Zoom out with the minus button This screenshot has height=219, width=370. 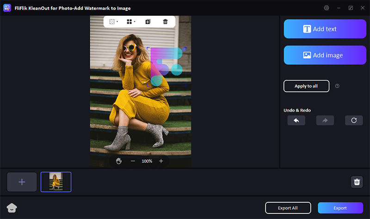point(133,161)
